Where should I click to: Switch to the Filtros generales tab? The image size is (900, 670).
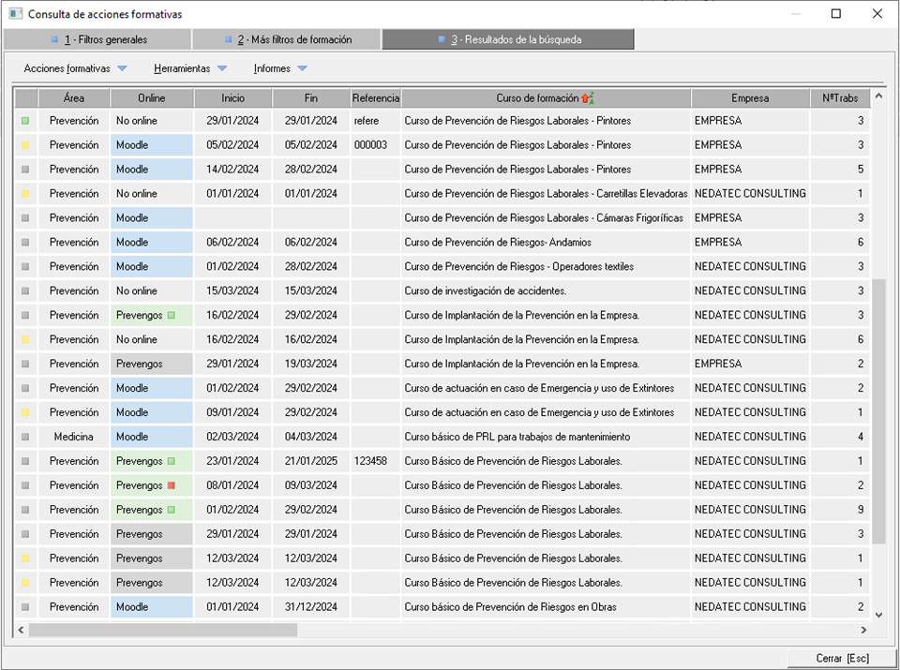coord(97,39)
